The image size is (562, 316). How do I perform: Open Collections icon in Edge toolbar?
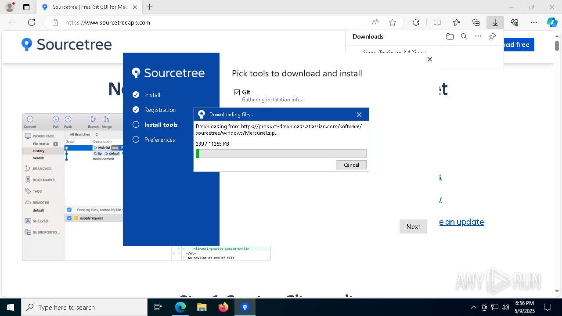(x=476, y=22)
